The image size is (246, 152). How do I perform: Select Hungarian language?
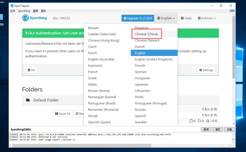pos(143,78)
